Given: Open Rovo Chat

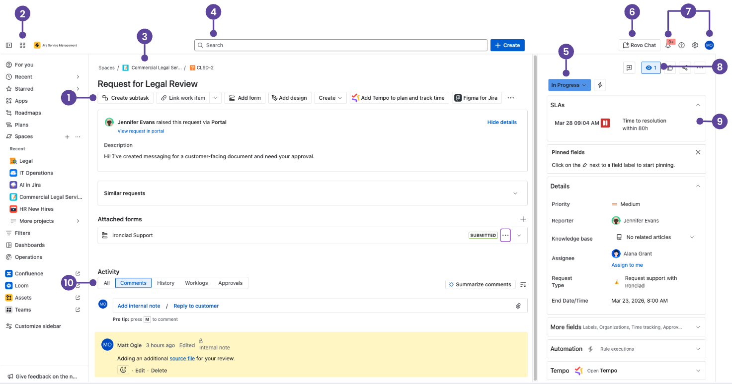Looking at the screenshot, I should pyautogui.click(x=639, y=45).
